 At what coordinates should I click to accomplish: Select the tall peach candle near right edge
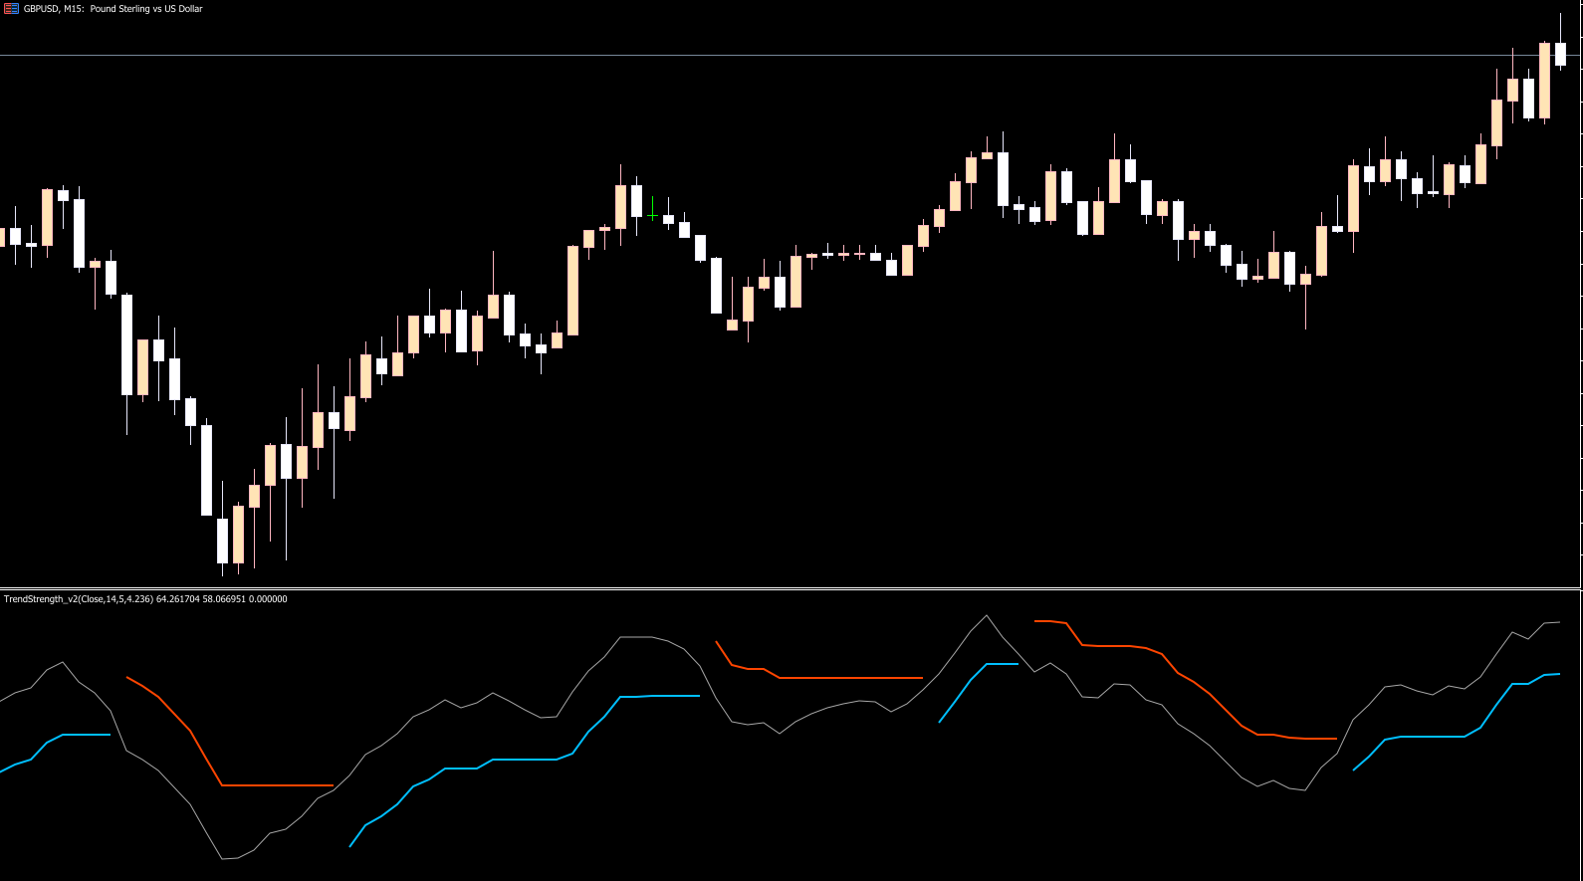coord(1544,81)
